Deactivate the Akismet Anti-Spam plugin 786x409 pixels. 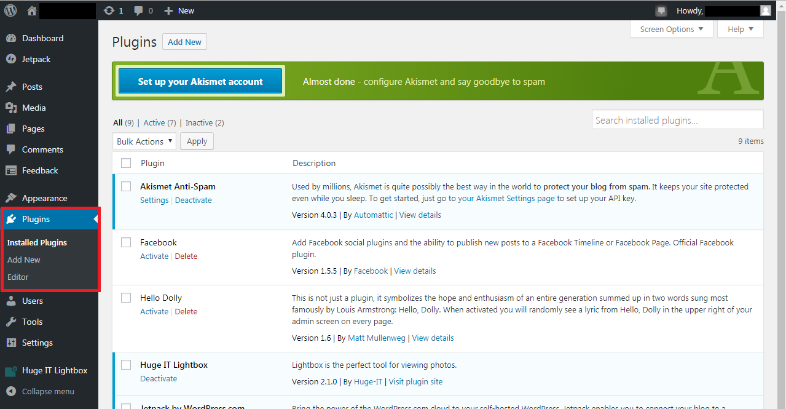click(x=194, y=200)
